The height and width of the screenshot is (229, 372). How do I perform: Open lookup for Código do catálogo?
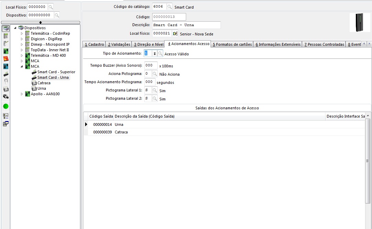pyautogui.click(x=169, y=7)
